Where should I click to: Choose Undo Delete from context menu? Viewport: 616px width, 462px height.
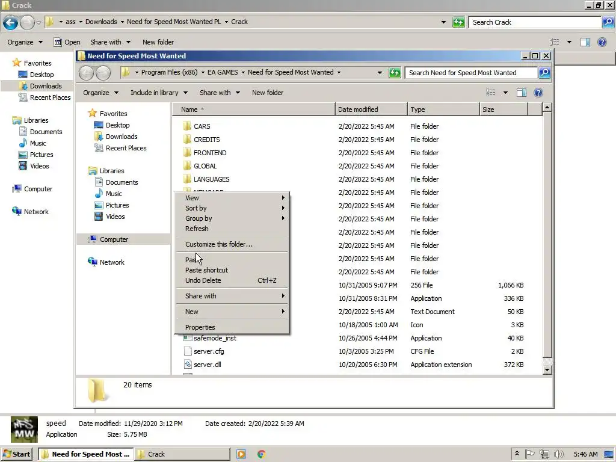pyautogui.click(x=232, y=280)
